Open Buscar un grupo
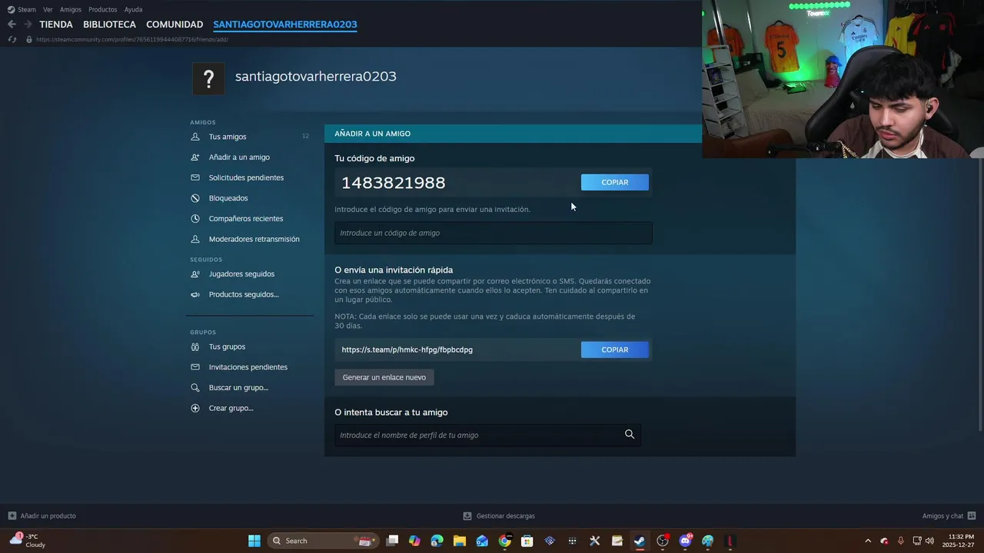The width and height of the screenshot is (984, 553). click(238, 388)
